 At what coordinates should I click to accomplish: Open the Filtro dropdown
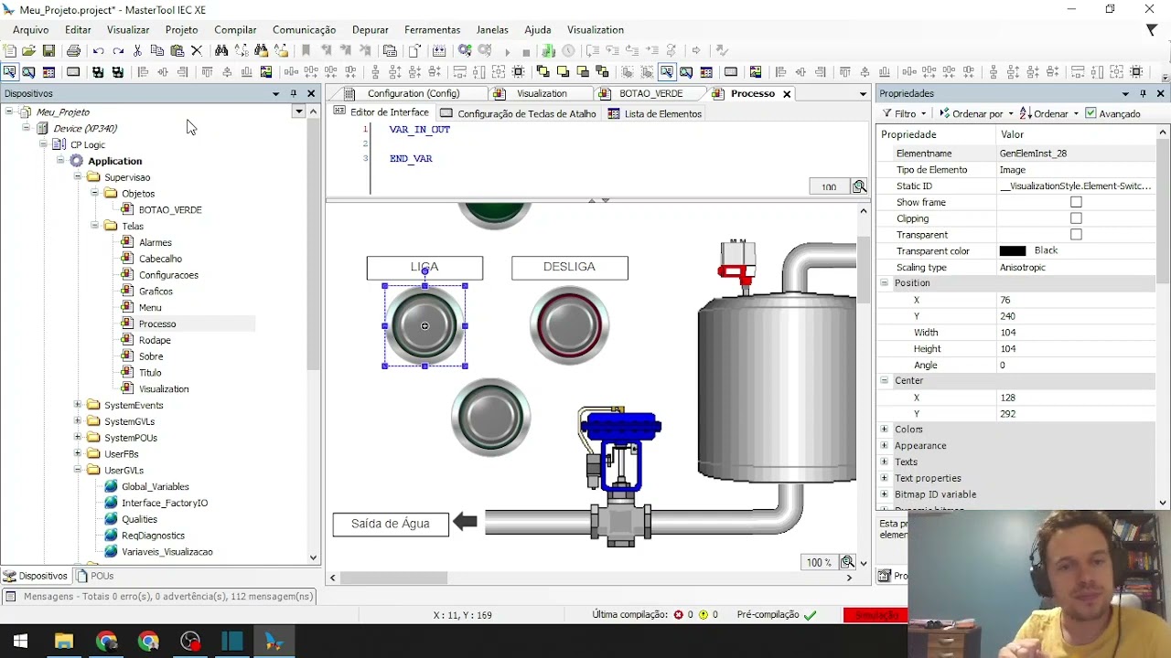905,113
